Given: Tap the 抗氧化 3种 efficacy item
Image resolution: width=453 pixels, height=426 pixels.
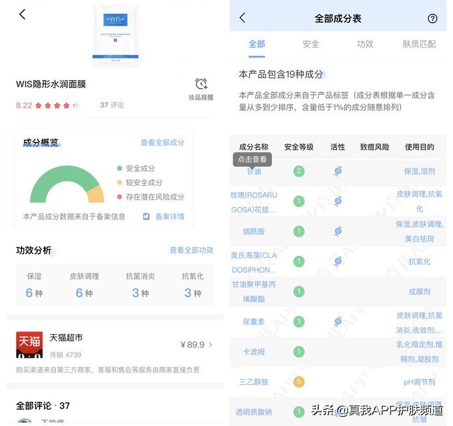Looking at the screenshot, I should tap(193, 285).
